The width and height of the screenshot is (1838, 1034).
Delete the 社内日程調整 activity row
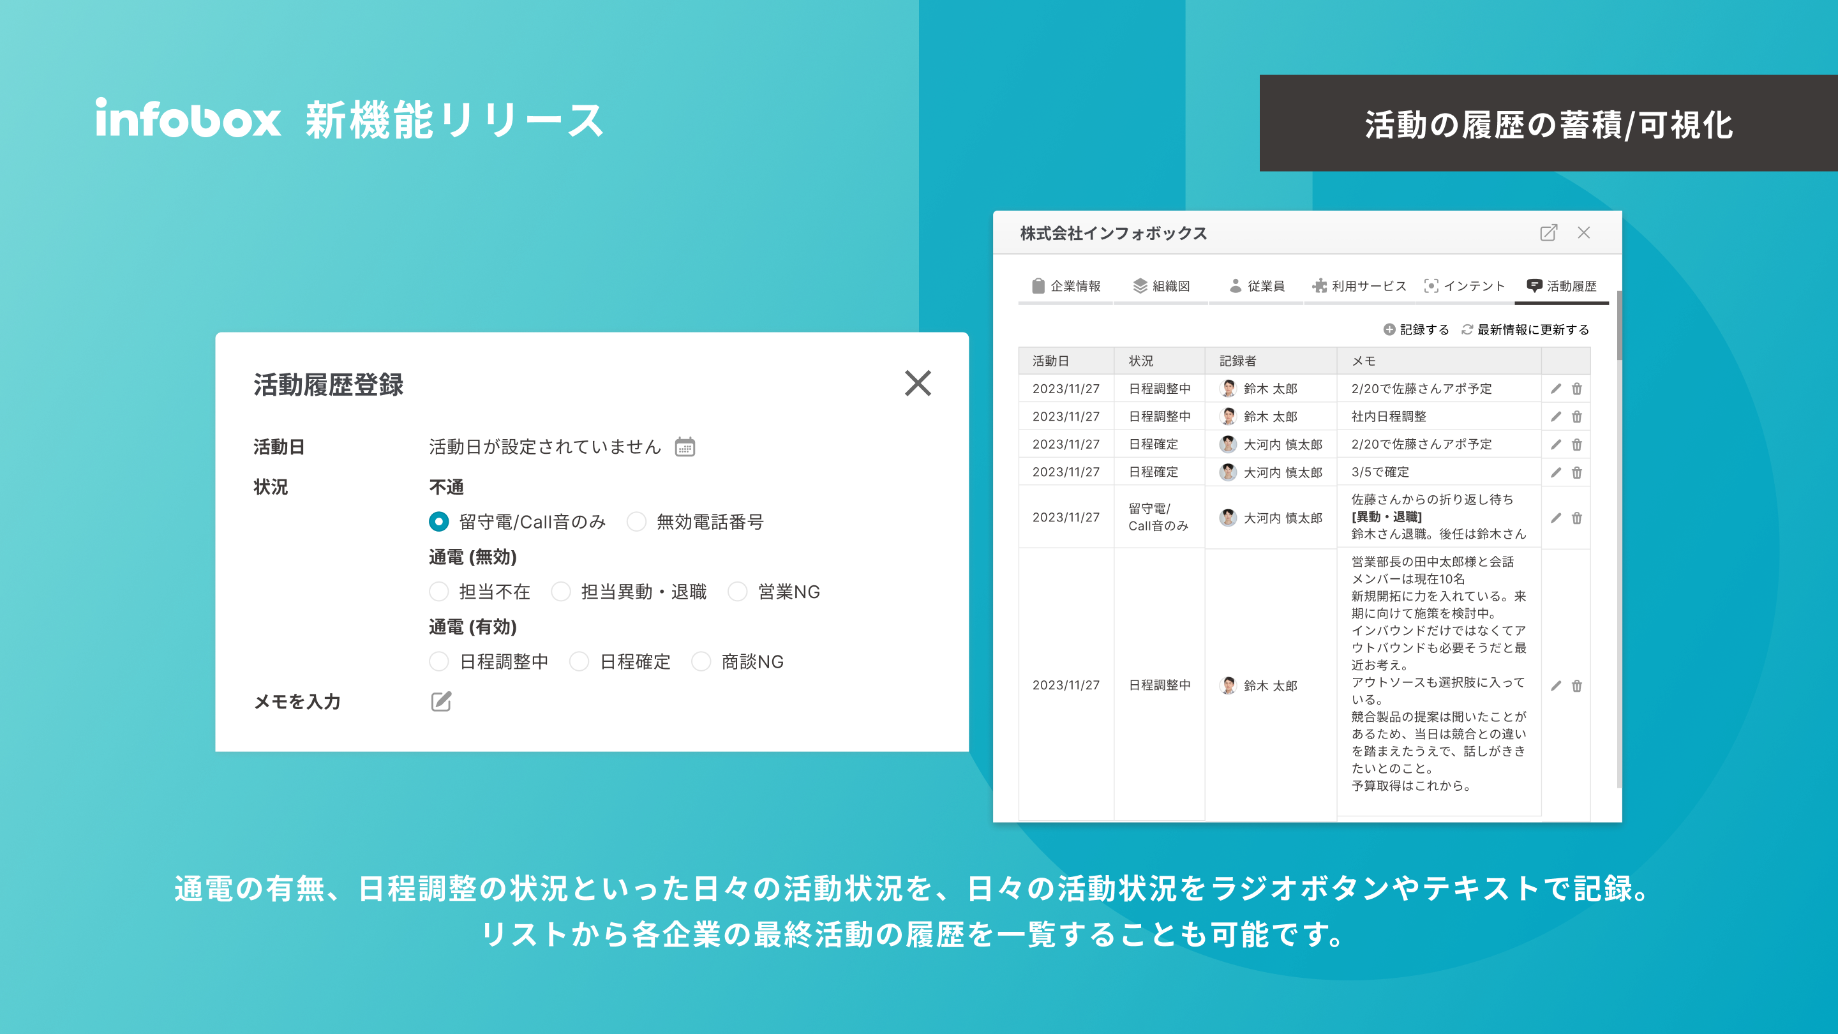point(1577,417)
